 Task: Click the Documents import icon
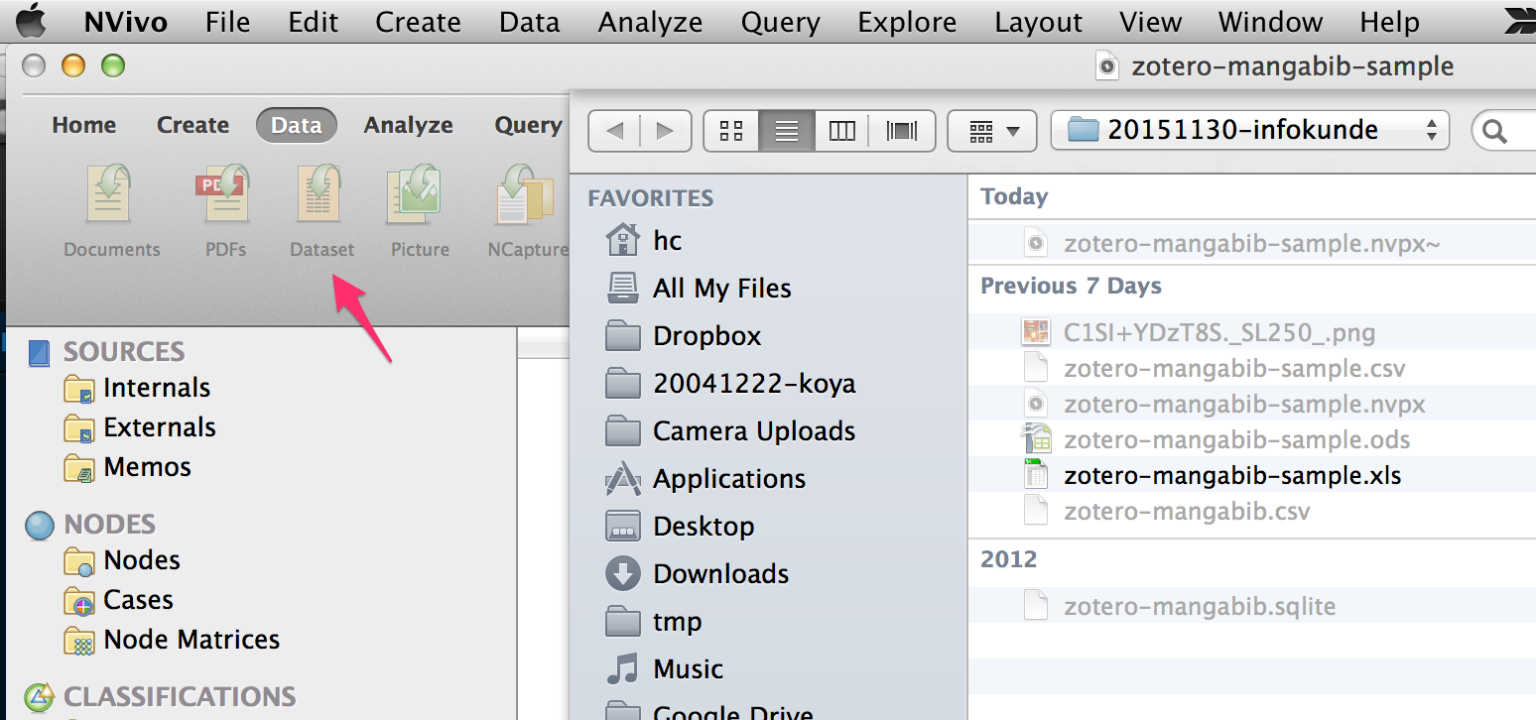(x=111, y=195)
